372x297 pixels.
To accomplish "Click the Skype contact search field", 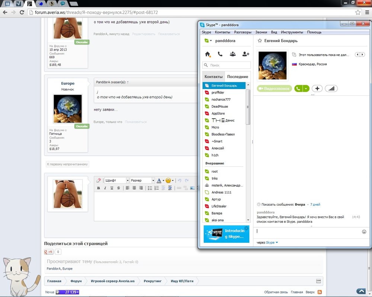I will point(227,65).
